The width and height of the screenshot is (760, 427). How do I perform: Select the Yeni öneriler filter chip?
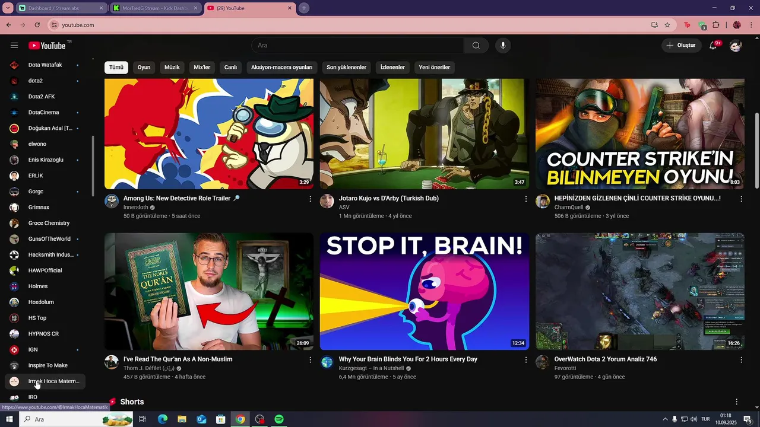(434, 67)
